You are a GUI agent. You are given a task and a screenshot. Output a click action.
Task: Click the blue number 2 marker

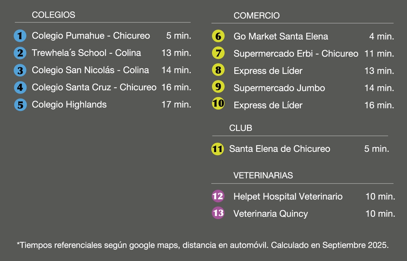[20, 53]
